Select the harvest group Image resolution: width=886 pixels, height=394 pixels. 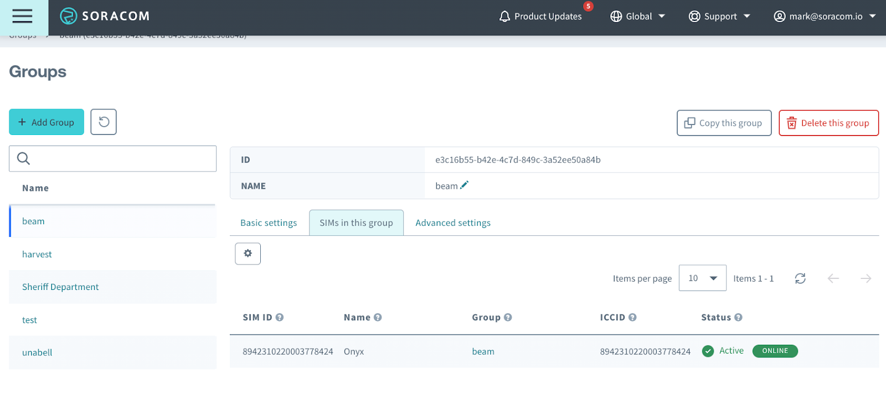click(x=112, y=254)
